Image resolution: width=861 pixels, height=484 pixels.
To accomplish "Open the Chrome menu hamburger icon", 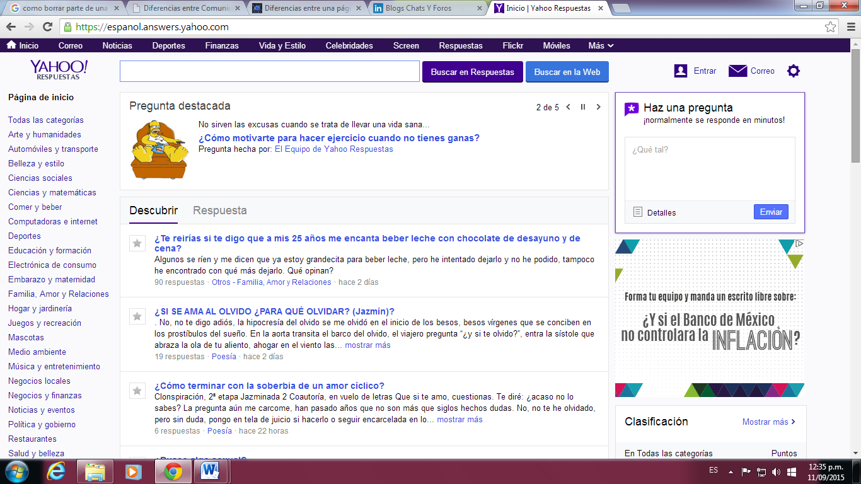I will tap(848, 27).
